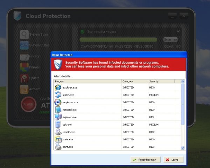Sort list by Category column header
The width and height of the screenshot is (210, 168).
(x=135, y=81)
